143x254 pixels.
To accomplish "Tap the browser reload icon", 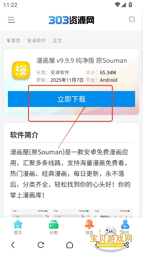I will click(x=41, y=245).
